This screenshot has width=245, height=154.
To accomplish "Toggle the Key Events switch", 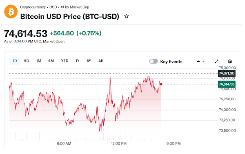I will (x=154, y=61).
